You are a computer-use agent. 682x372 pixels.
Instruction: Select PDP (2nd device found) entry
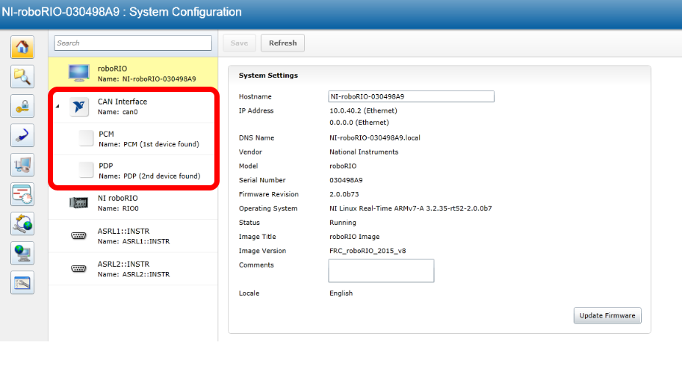click(x=134, y=170)
